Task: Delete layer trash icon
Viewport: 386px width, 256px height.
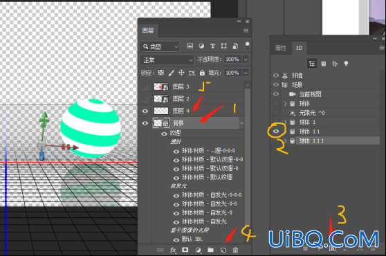Action: pyautogui.click(x=235, y=250)
